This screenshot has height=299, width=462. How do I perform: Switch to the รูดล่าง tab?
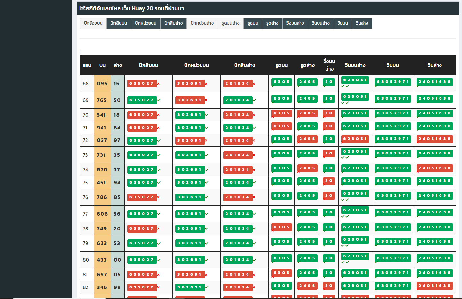[x=272, y=23]
